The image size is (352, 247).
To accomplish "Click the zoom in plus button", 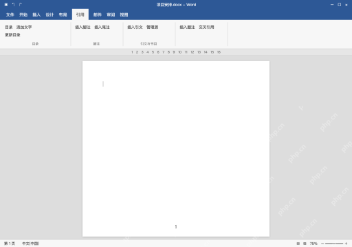I will [x=346, y=244].
